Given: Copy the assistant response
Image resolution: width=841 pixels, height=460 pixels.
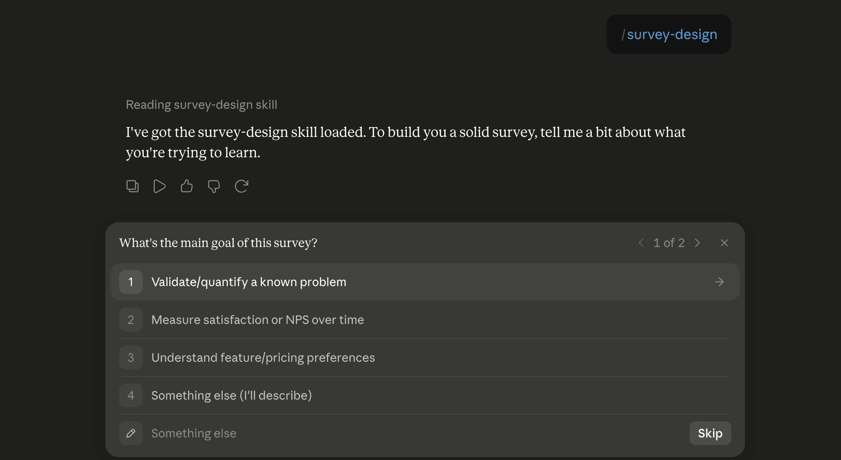Looking at the screenshot, I should (x=133, y=186).
